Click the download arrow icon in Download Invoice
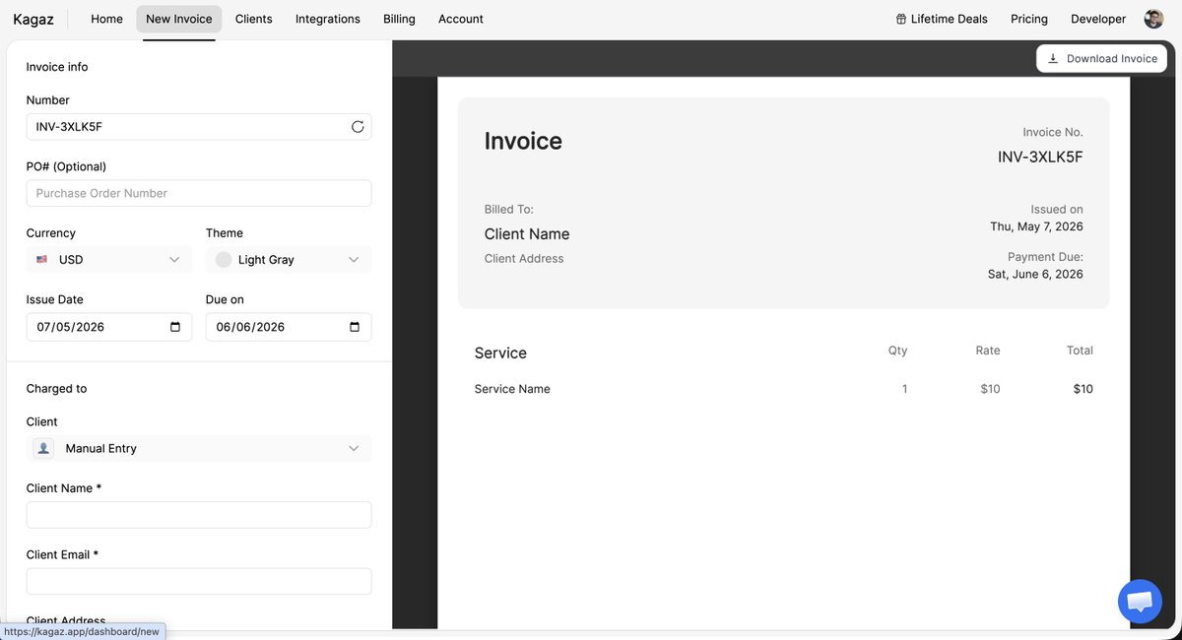Image resolution: width=1182 pixels, height=640 pixels. tap(1053, 58)
